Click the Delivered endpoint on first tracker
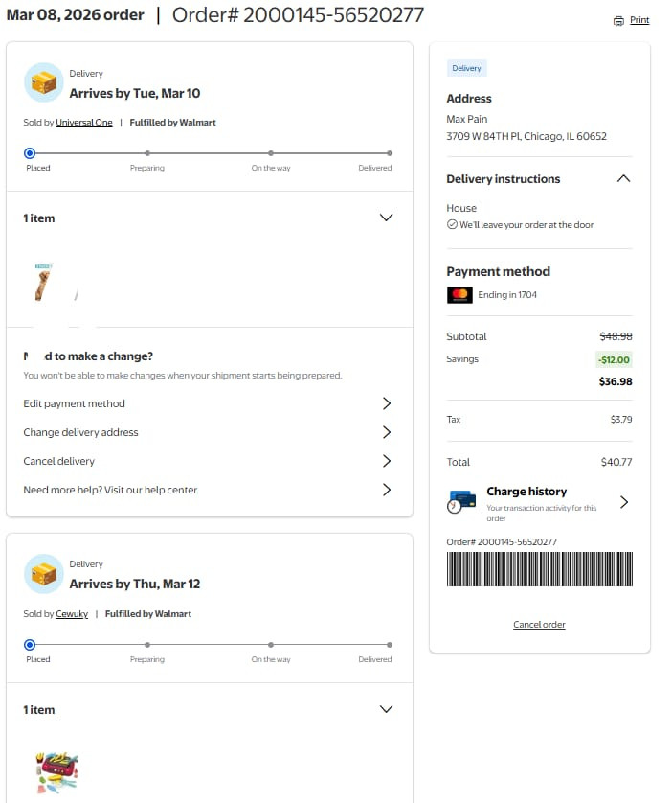 click(x=390, y=153)
